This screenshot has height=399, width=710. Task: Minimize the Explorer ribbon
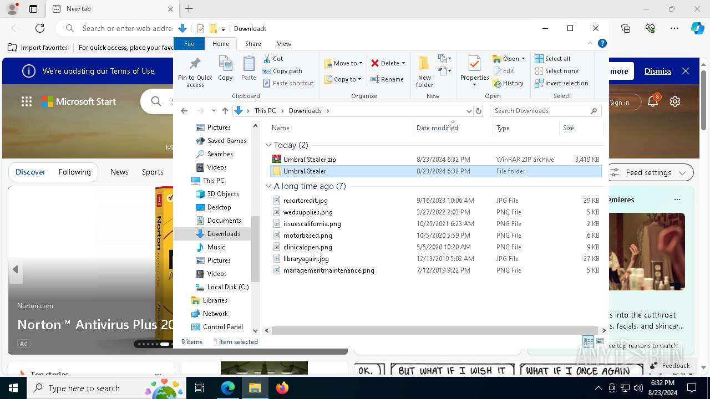(591, 43)
